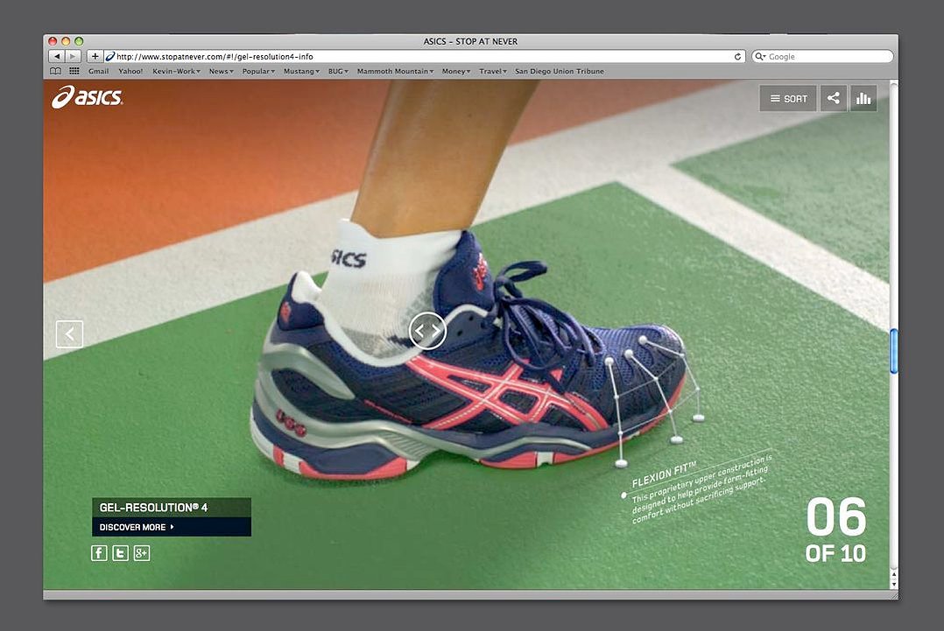This screenshot has width=944, height=631.
Task: Open the bookmarks book icon
Action: (55, 71)
